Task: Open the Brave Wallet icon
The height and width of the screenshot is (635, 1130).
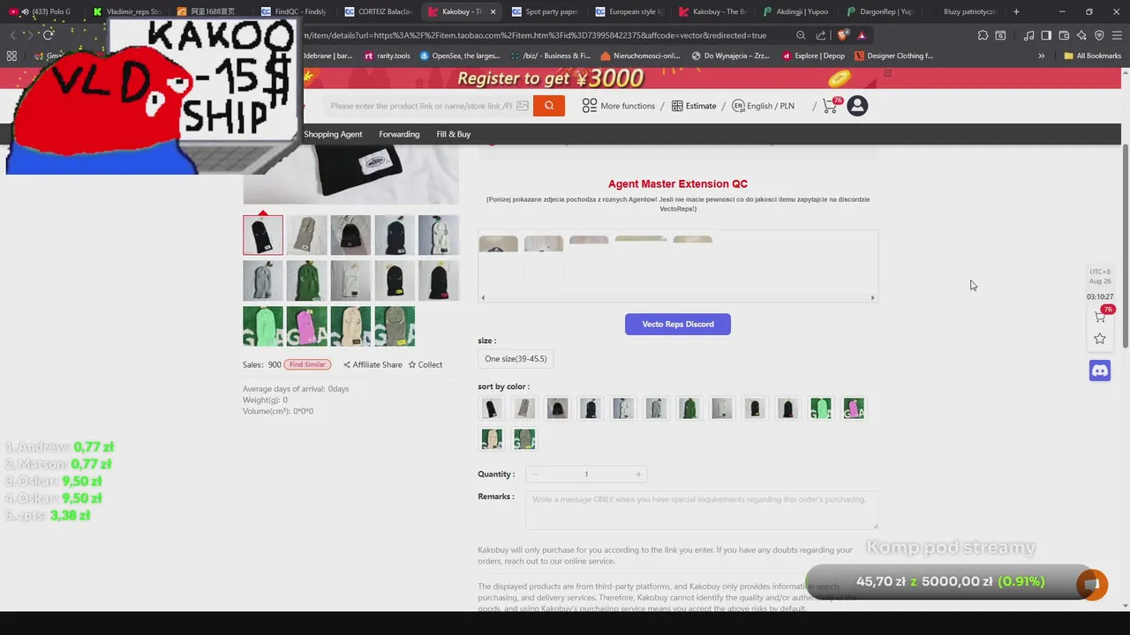Action: point(1064,35)
